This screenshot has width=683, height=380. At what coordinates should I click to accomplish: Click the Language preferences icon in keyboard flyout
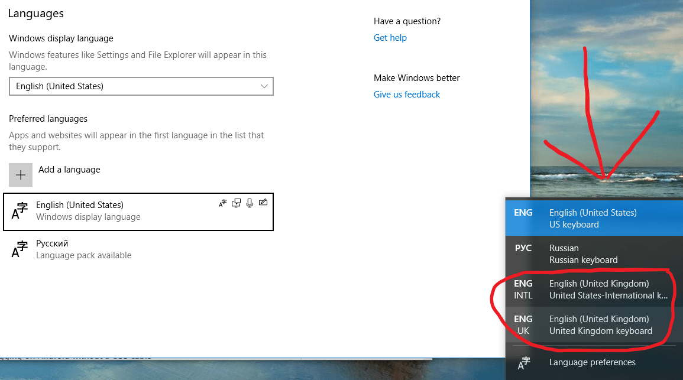[x=523, y=362]
